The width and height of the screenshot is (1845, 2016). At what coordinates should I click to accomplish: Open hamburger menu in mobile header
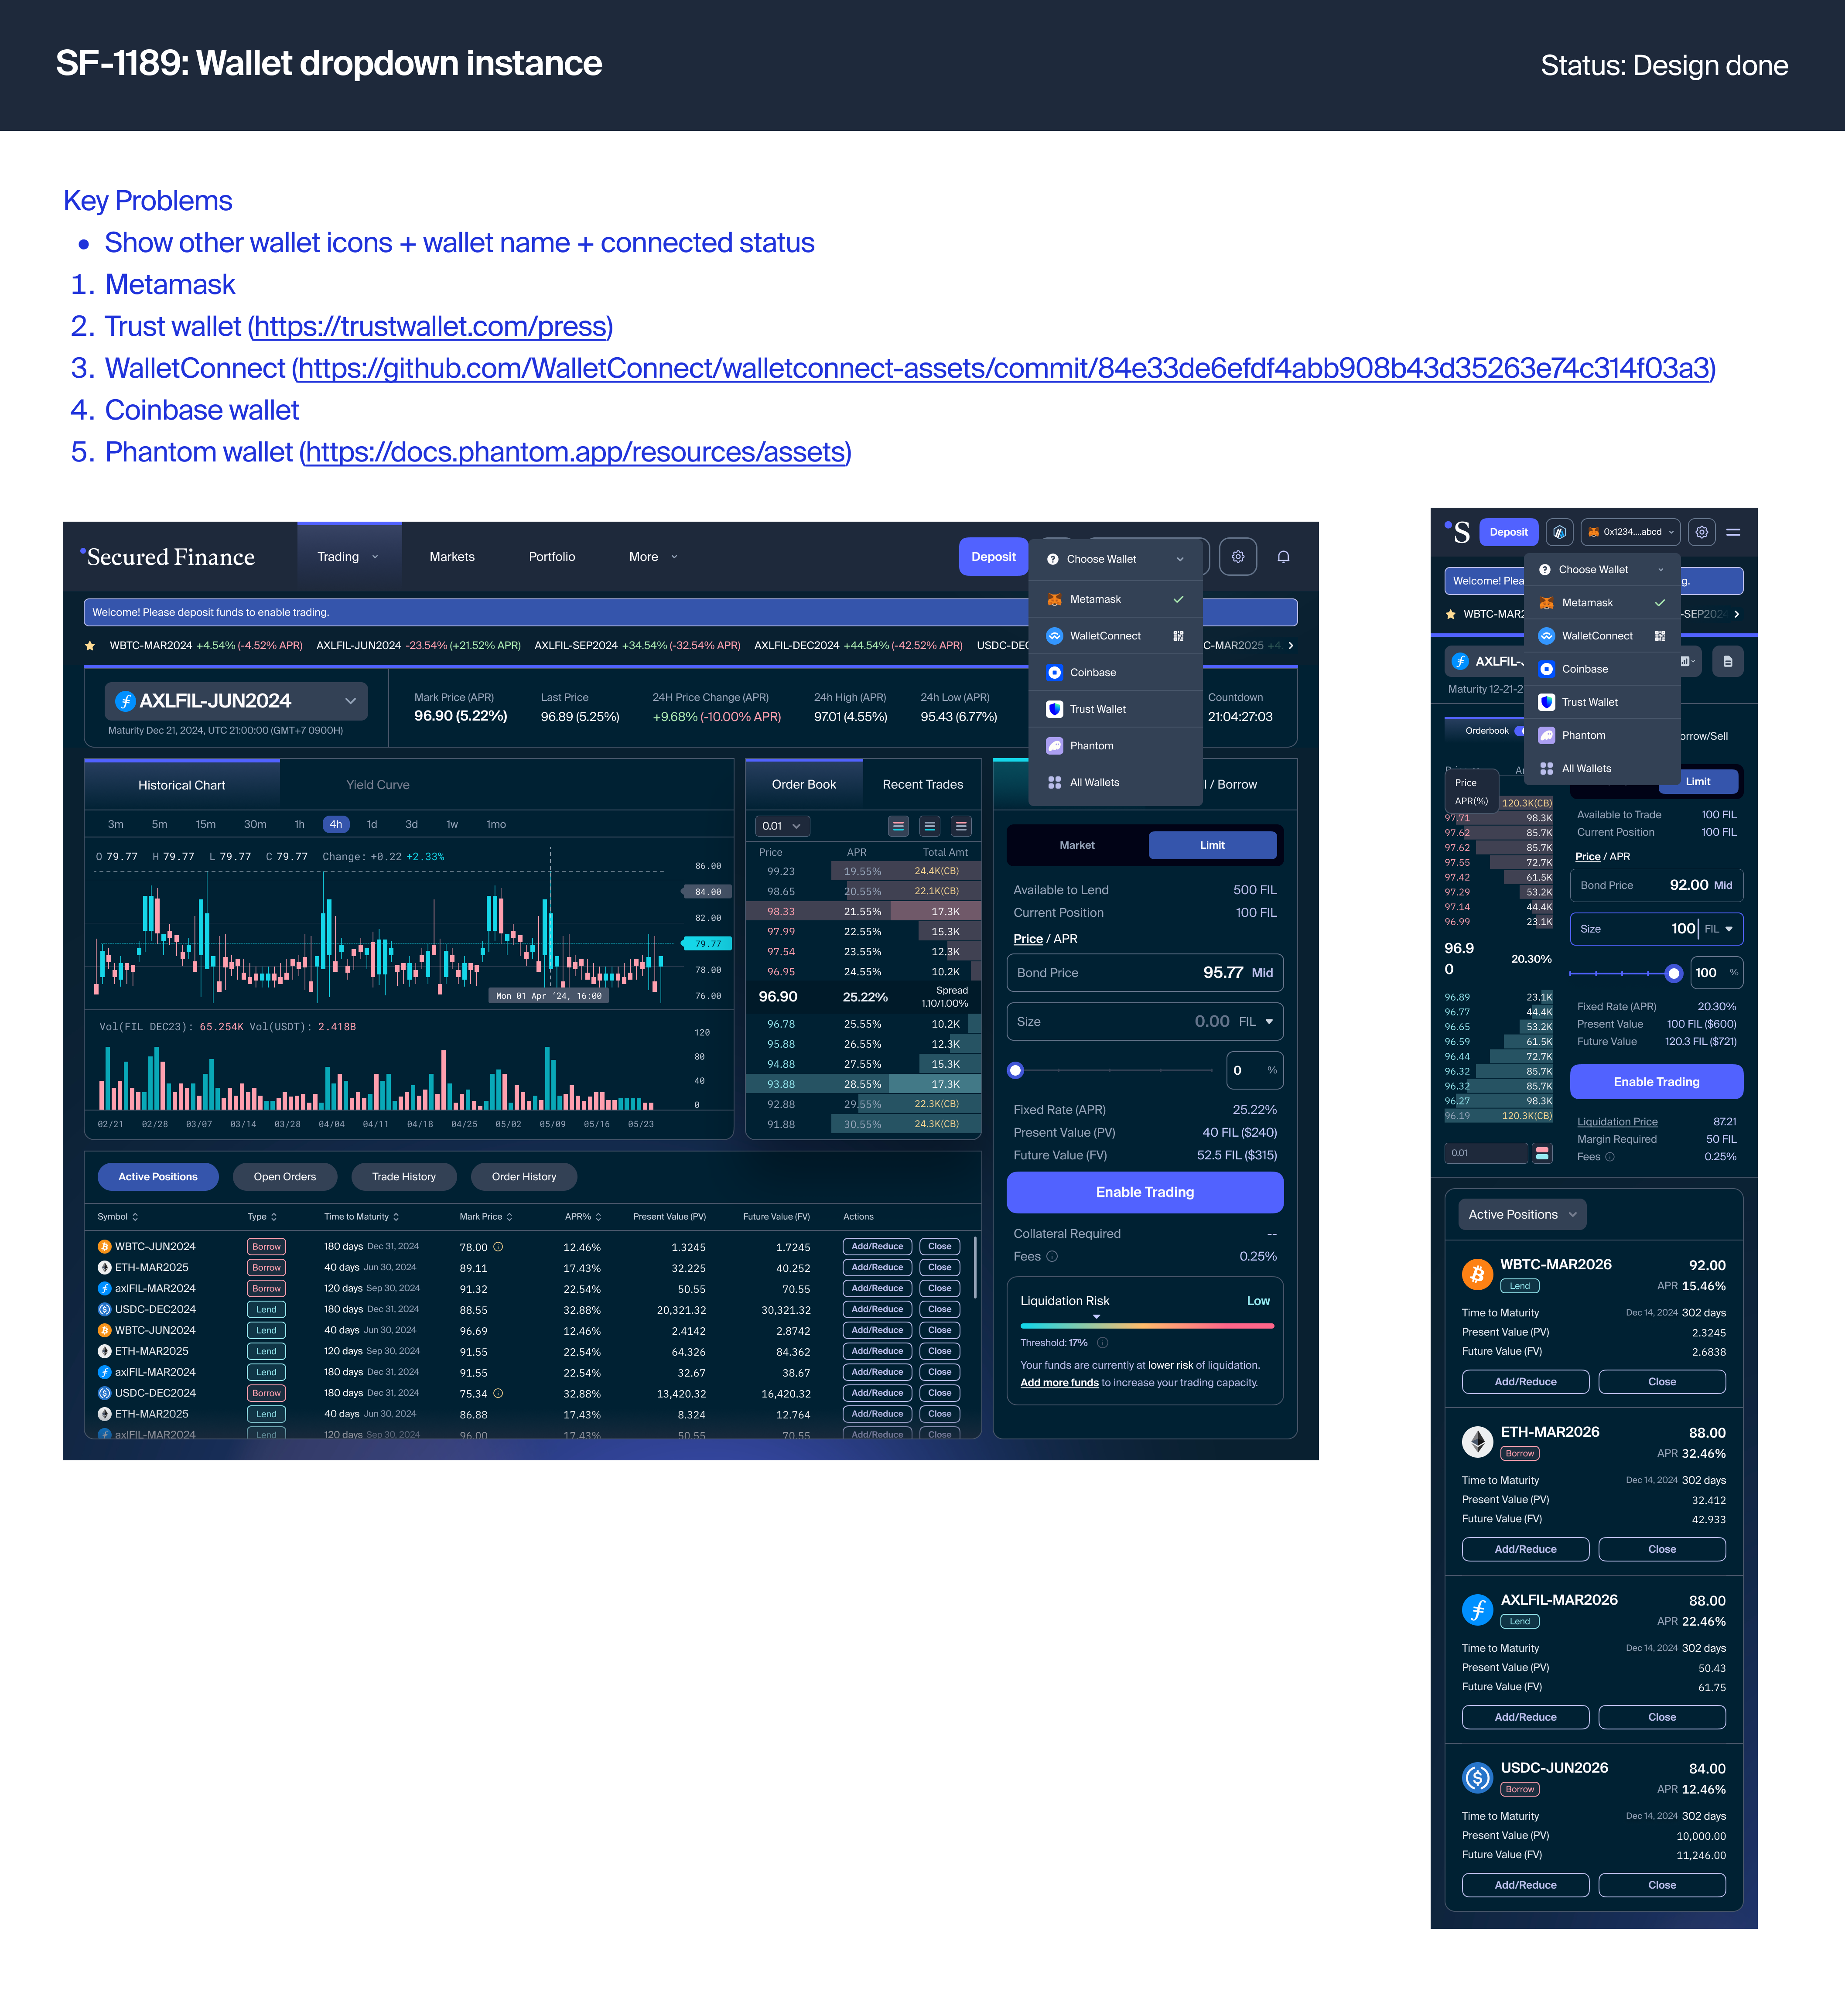click(1733, 532)
